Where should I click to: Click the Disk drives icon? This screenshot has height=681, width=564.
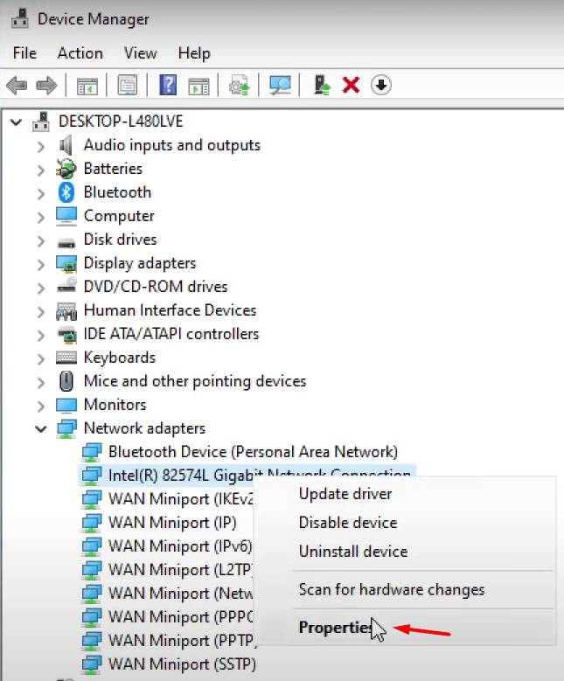point(66,242)
